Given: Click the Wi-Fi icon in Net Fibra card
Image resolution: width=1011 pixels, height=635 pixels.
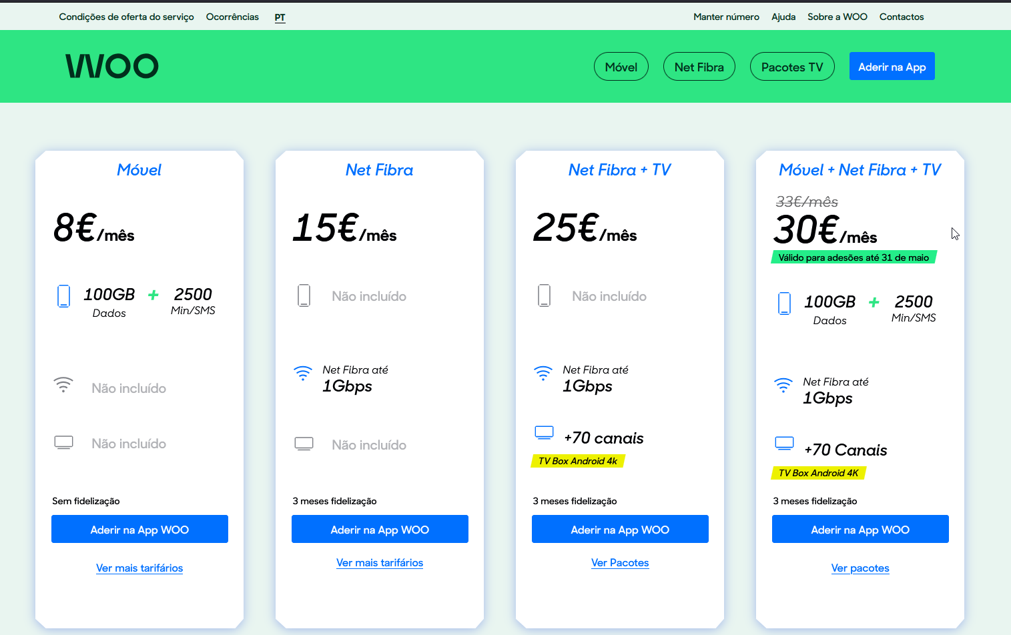Looking at the screenshot, I should [x=303, y=373].
